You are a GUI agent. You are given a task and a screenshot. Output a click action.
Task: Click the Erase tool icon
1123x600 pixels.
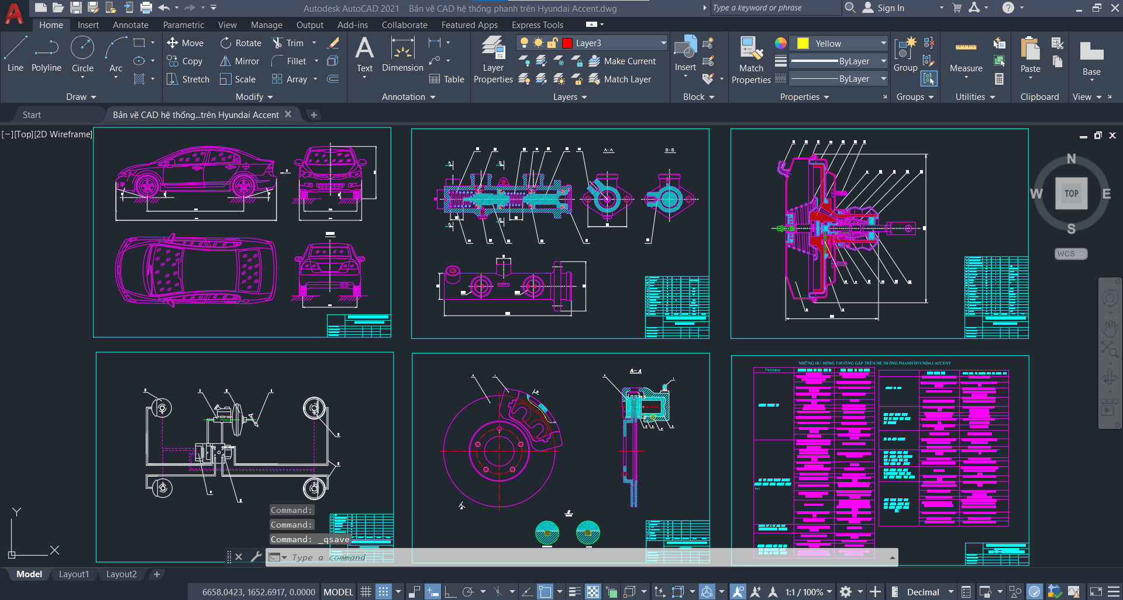(333, 43)
